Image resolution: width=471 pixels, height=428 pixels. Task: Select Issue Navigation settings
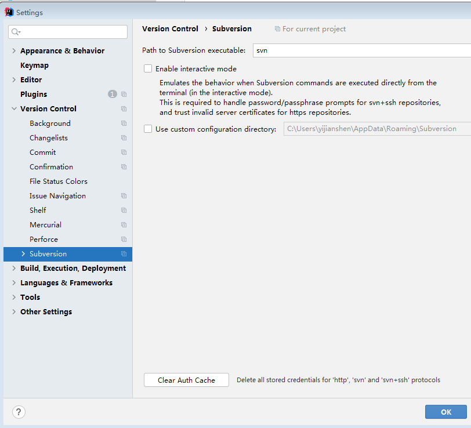pyautogui.click(x=57, y=196)
